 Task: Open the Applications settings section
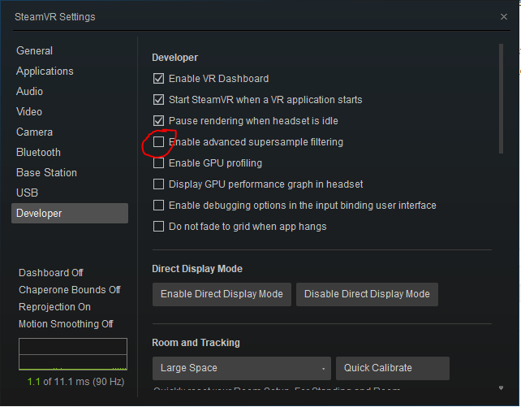click(45, 71)
